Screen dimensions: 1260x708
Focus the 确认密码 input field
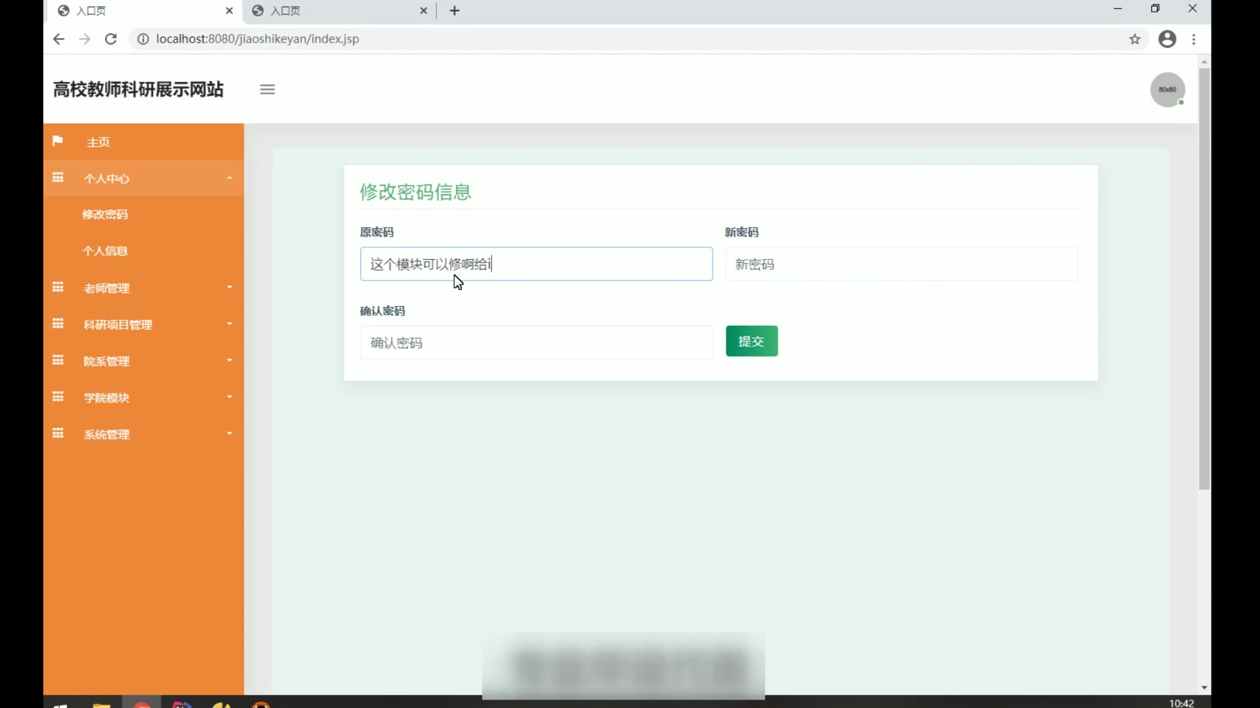click(x=535, y=343)
